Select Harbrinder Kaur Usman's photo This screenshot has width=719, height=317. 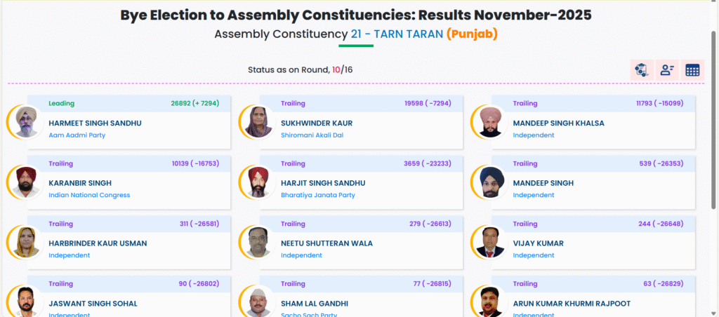click(27, 243)
